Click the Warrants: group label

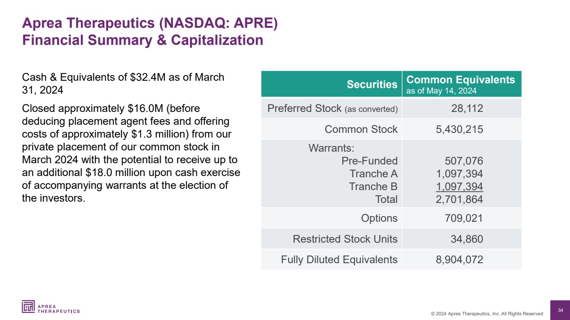[331, 148]
